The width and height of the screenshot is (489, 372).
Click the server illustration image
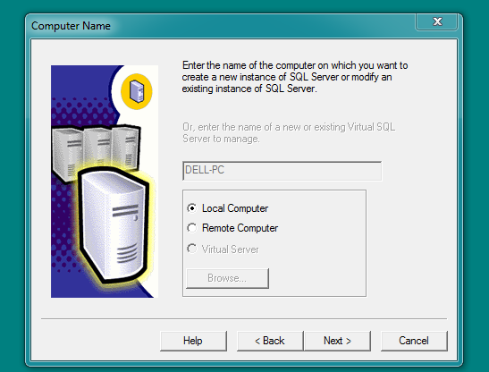pyautogui.click(x=105, y=182)
